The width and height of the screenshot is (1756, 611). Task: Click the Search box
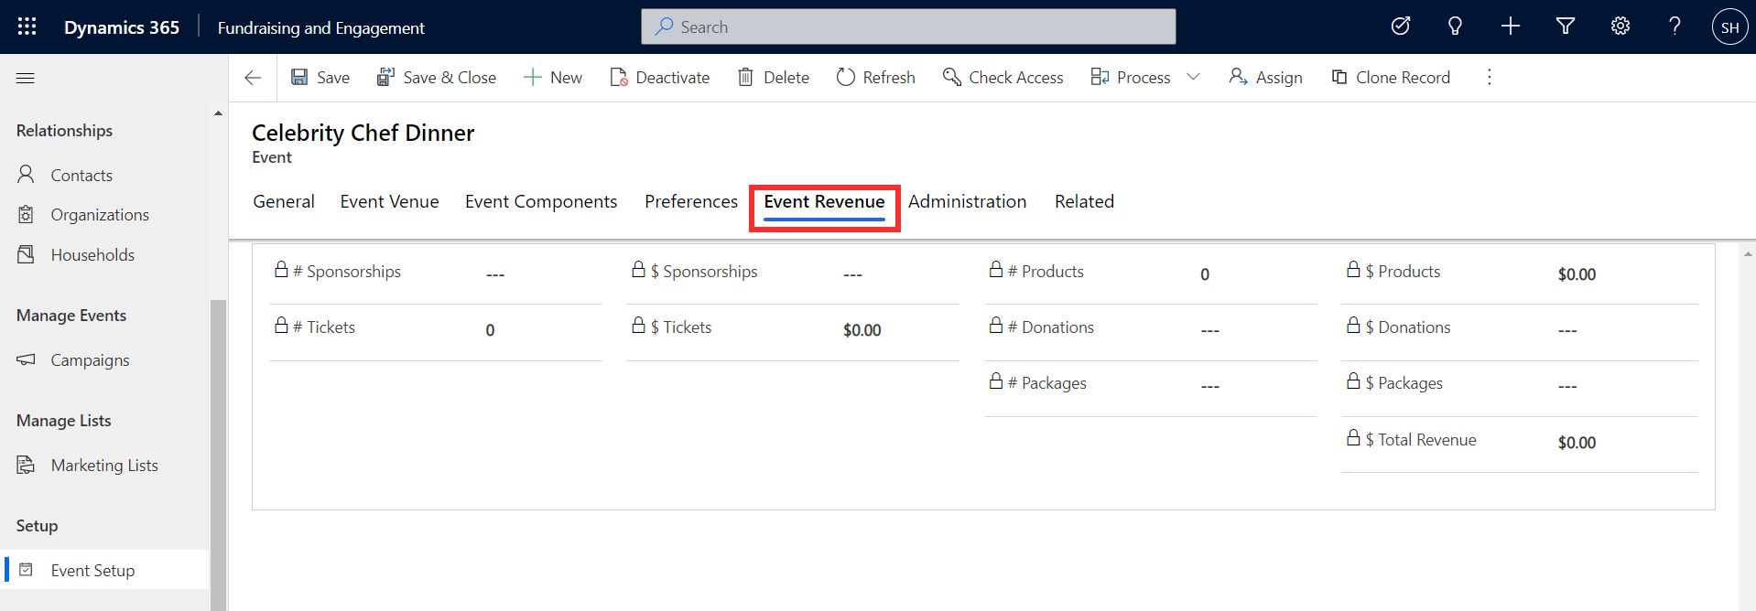pyautogui.click(x=908, y=27)
